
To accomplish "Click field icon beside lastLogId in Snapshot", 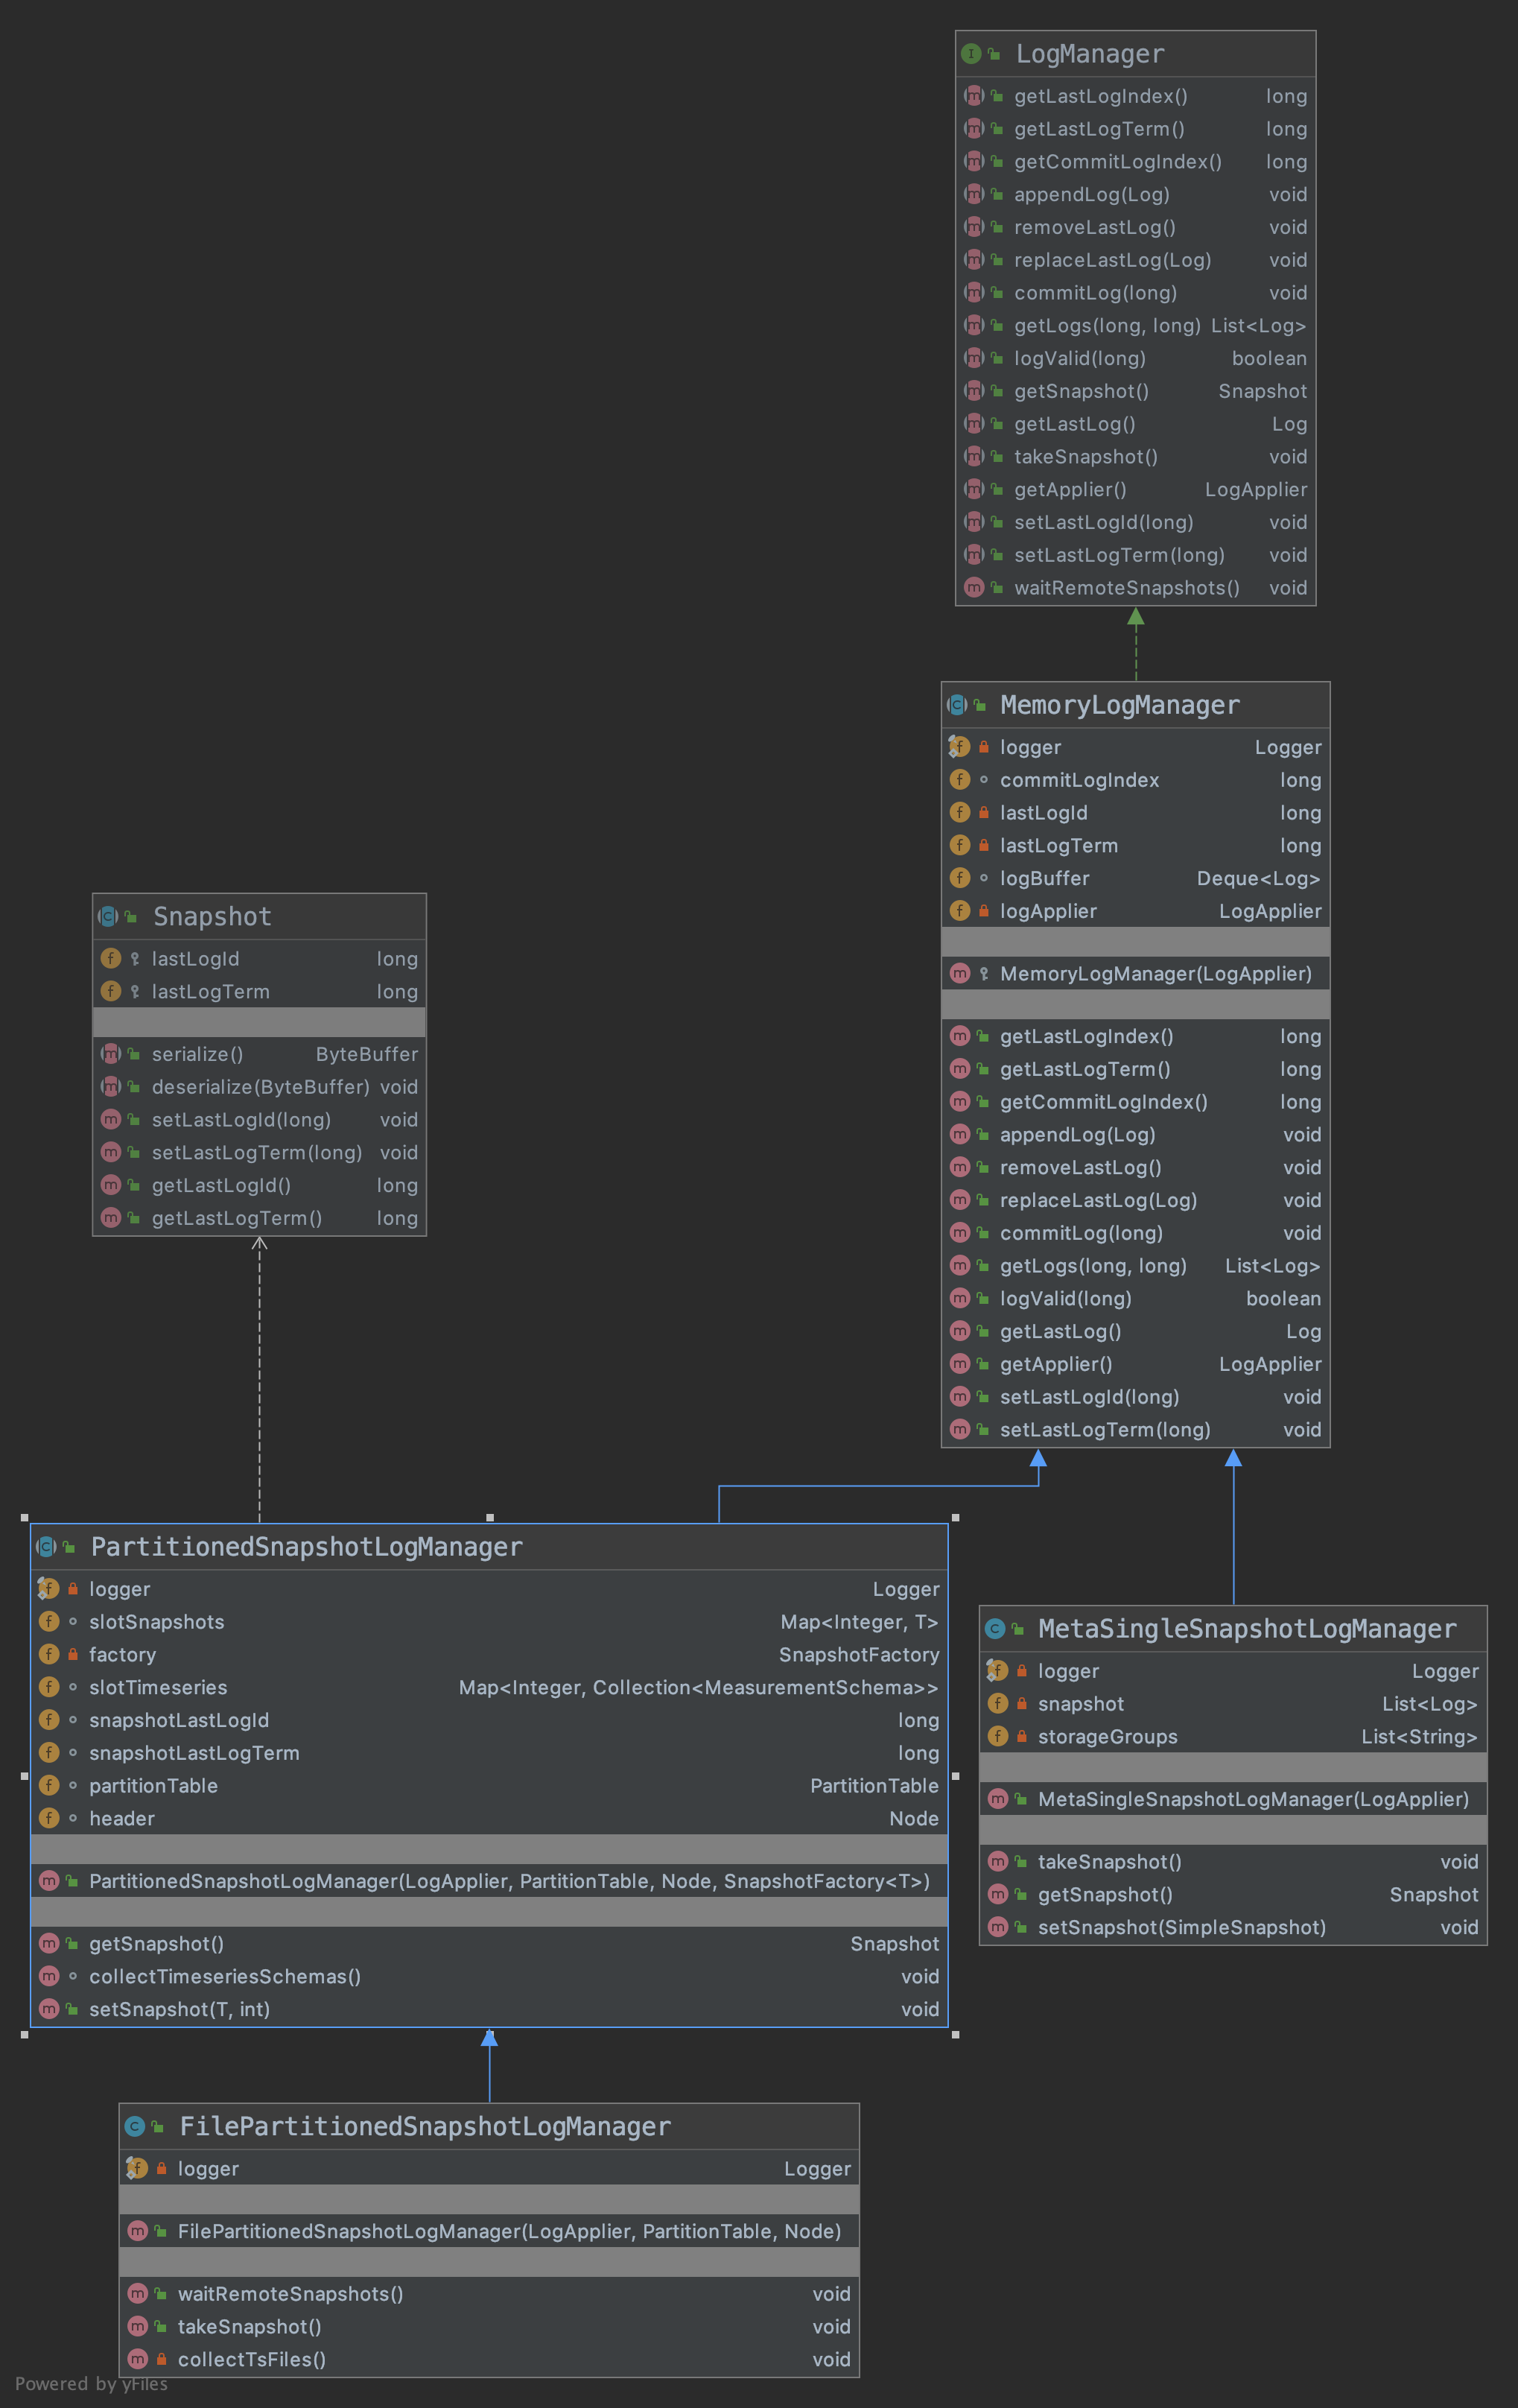I will coord(111,958).
